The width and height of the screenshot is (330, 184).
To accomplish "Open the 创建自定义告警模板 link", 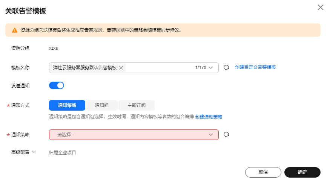I will pos(255,67).
